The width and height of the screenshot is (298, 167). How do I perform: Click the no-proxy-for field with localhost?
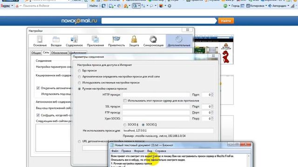[x=168, y=131]
